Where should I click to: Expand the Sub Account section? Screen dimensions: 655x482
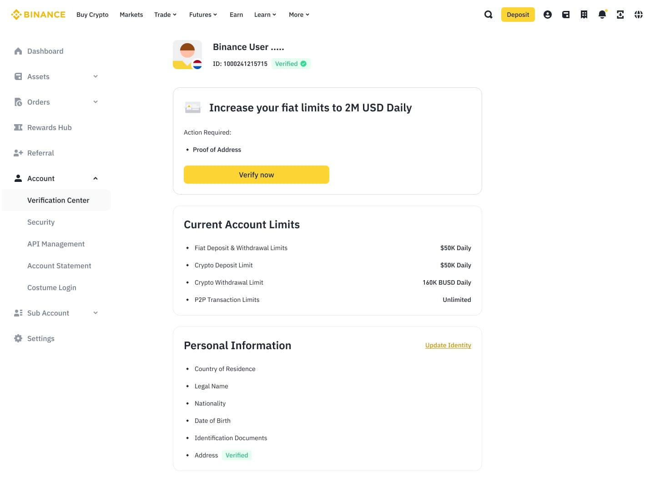coord(96,313)
